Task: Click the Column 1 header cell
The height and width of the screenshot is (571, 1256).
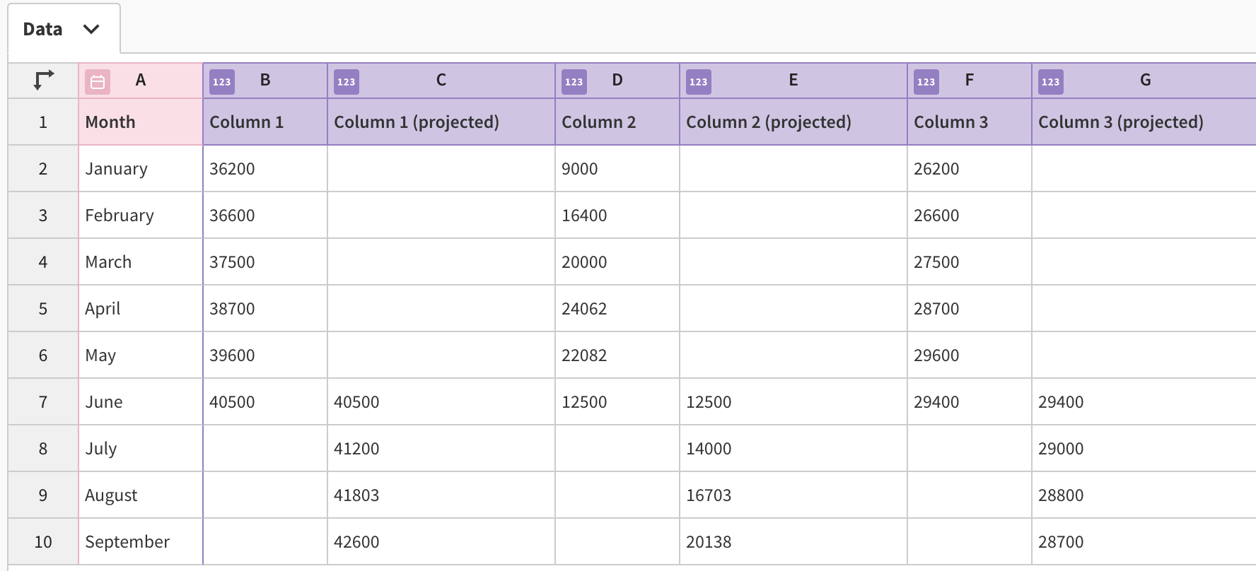Action: [265, 122]
